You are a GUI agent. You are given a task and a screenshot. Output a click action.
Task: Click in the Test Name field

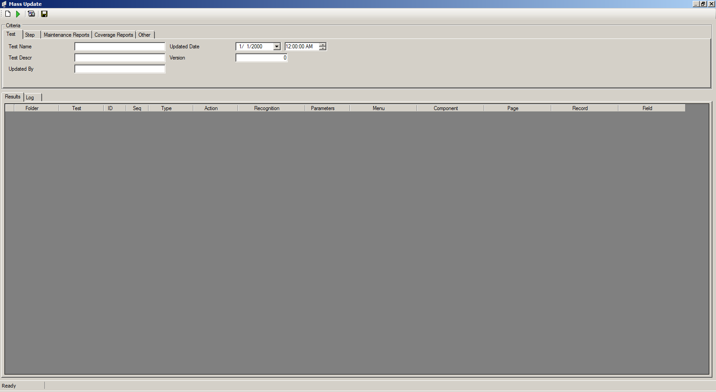pos(119,47)
